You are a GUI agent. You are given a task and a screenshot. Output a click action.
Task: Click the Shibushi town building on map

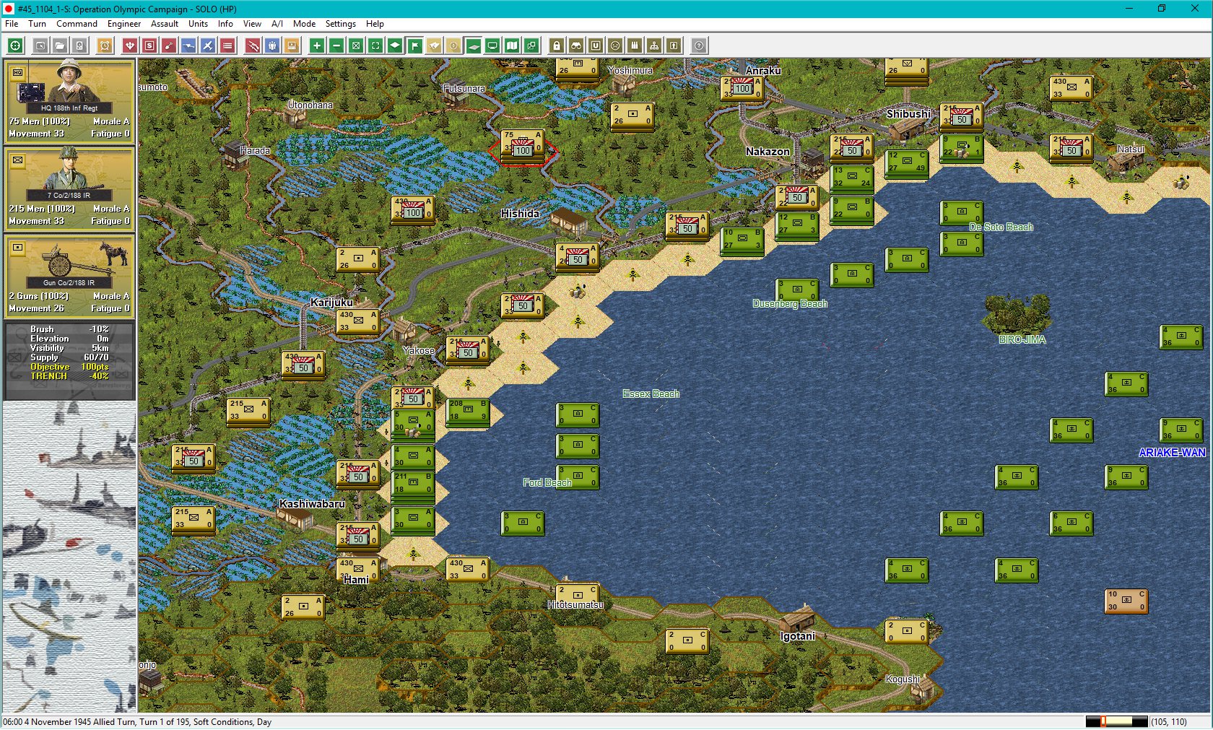coord(907,130)
